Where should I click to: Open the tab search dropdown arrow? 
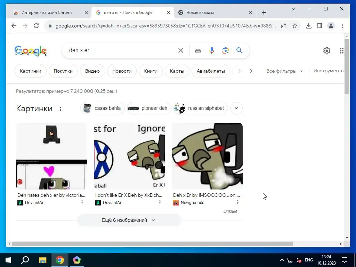(x=293, y=9)
